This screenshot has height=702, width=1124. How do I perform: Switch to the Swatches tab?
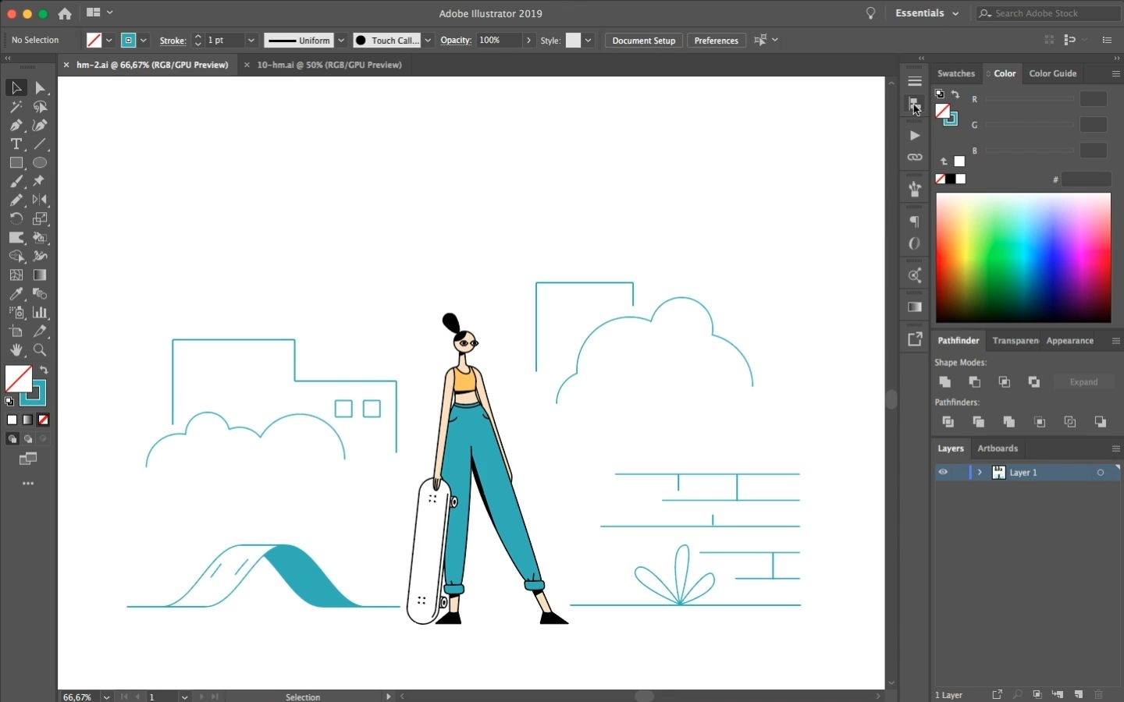pos(956,73)
